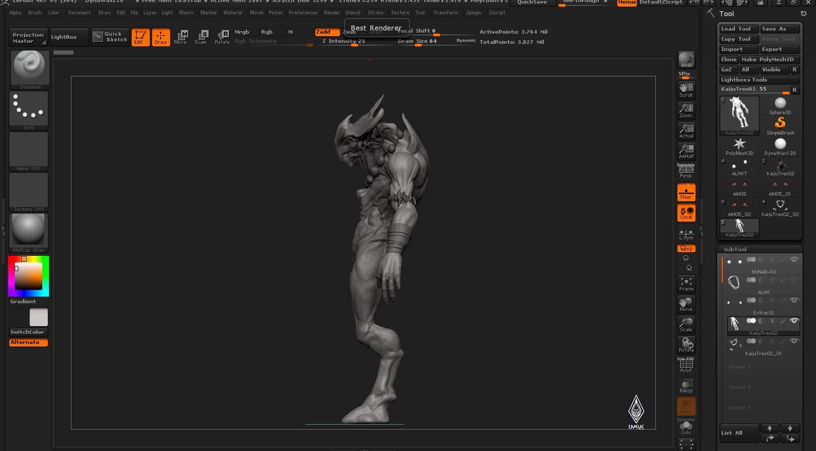Adjust the Z Intensity slider

point(355,41)
